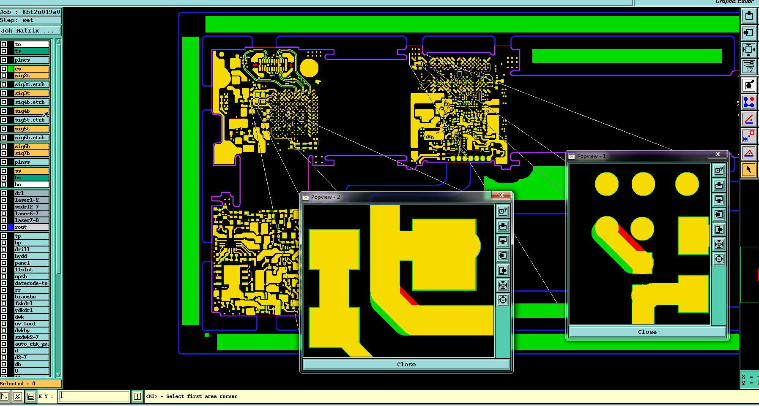The height and width of the screenshot is (406, 759).
Task: Select the 'sig7b' layer row
Action: [32, 153]
